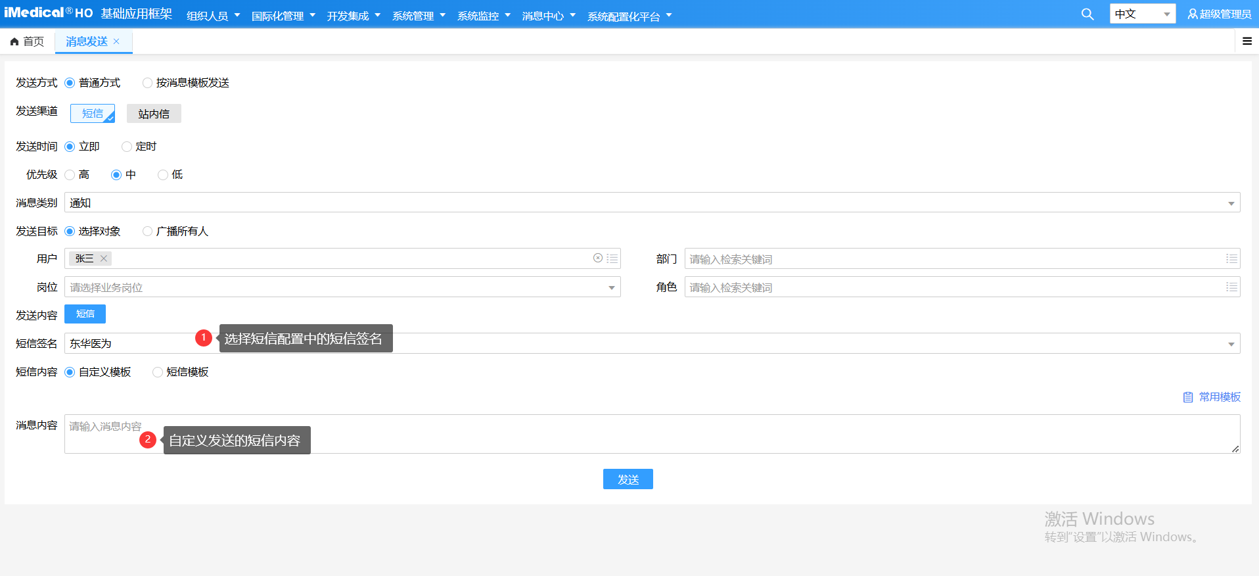The width and height of the screenshot is (1259, 576).
Task: Close the 消息发送 tab with X
Action: coord(116,41)
